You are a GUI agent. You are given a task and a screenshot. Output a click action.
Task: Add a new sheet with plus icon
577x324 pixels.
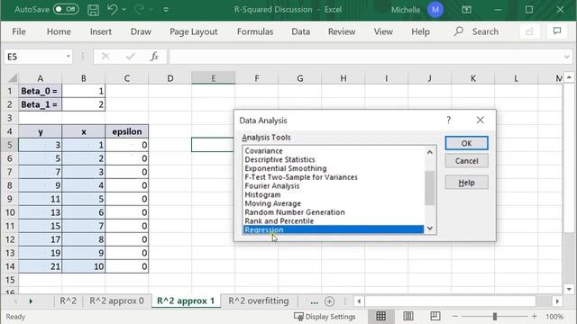(x=329, y=301)
